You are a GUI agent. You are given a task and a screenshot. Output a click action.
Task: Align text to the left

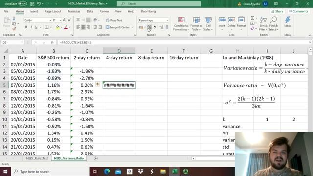(x=78, y=27)
